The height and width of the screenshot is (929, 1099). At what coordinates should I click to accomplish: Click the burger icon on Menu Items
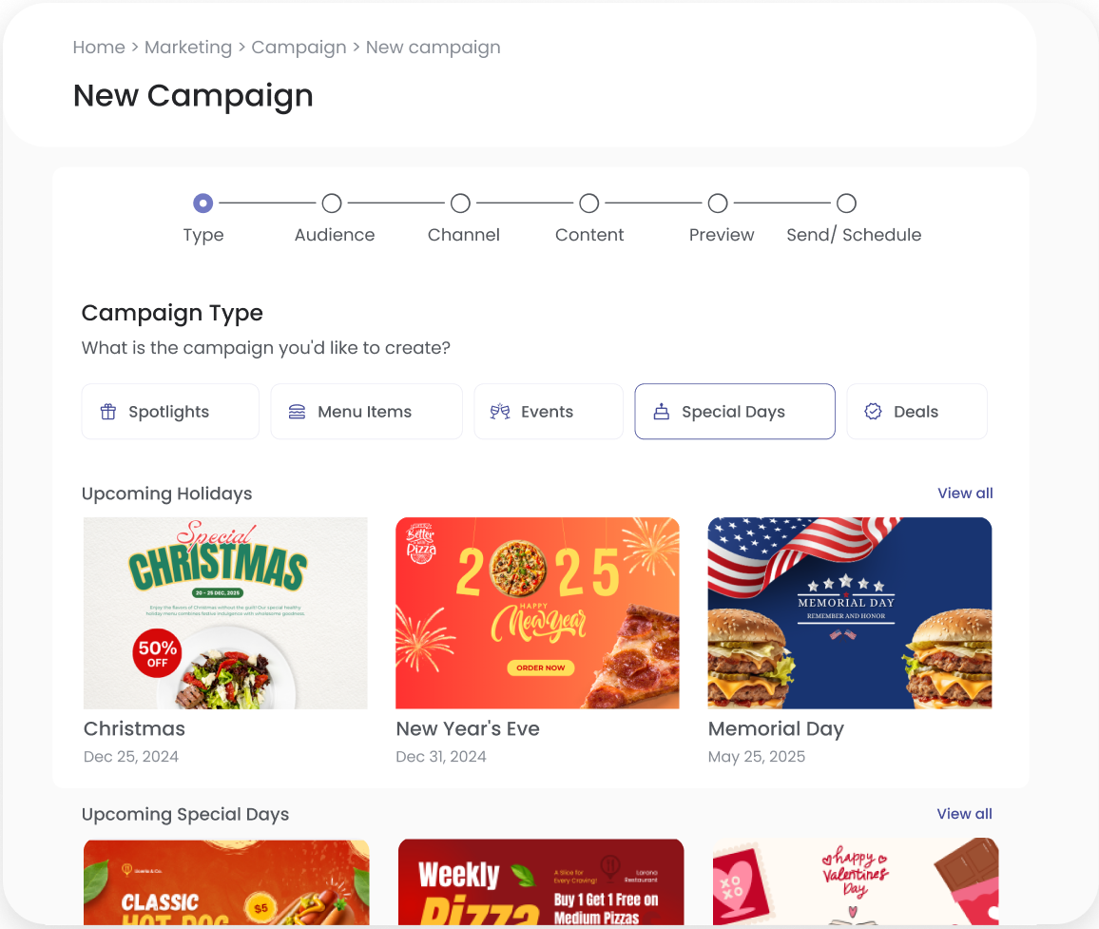point(297,412)
